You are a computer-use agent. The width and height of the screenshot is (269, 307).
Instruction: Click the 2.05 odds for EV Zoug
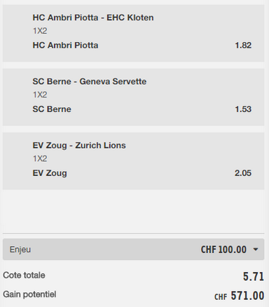coord(243,173)
